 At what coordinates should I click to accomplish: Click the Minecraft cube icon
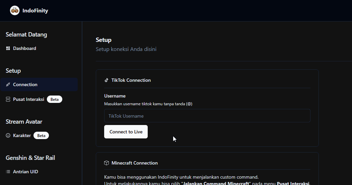[x=107, y=163]
